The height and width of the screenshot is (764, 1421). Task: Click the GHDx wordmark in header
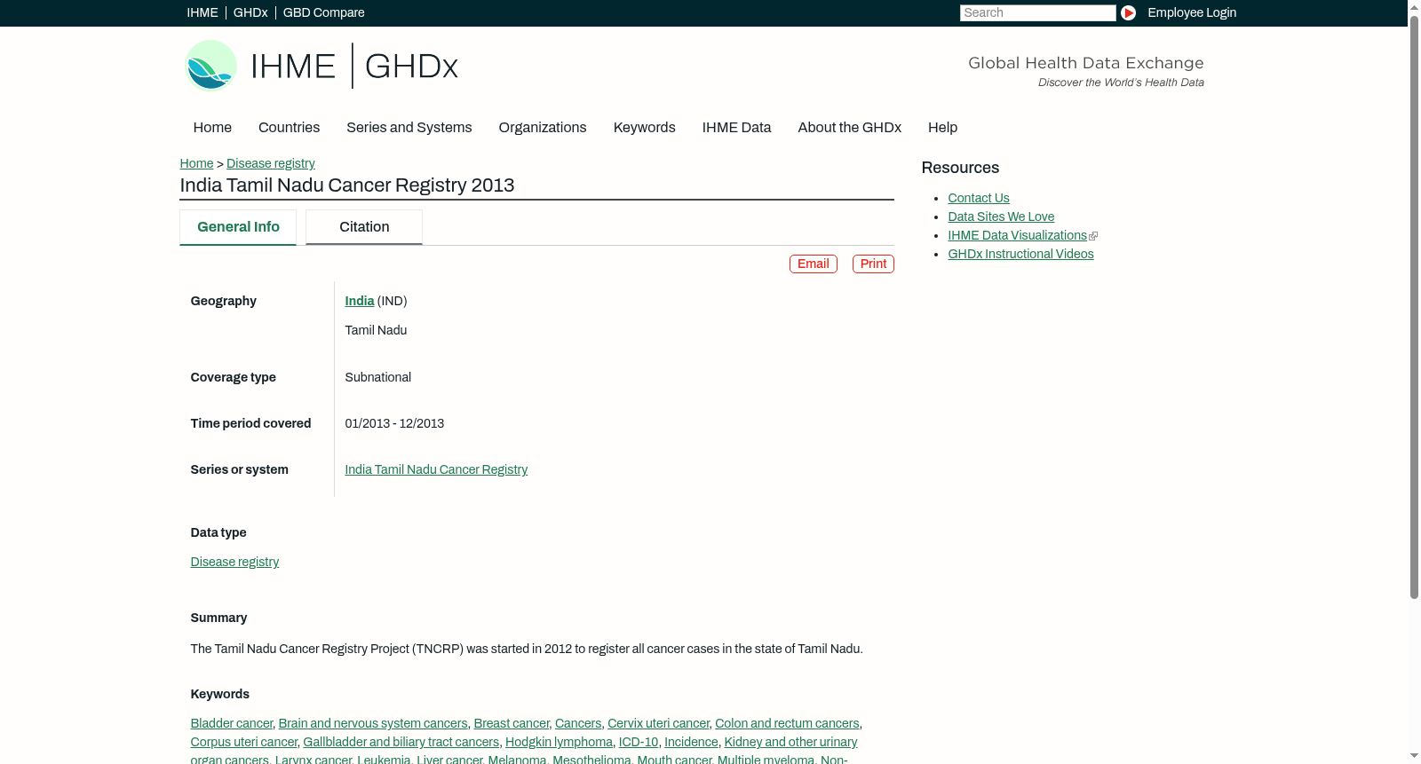411,67
